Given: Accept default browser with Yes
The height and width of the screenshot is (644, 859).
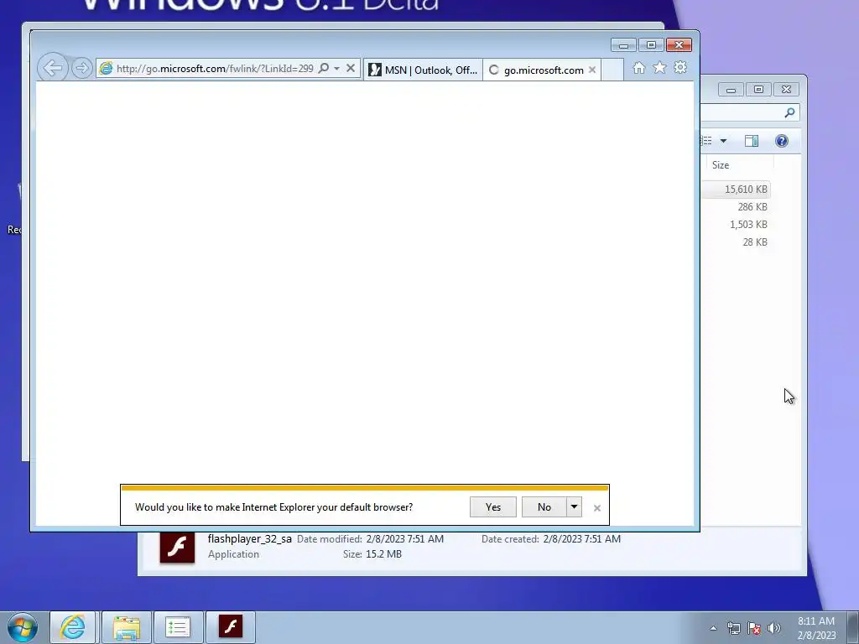Looking at the screenshot, I should (x=493, y=507).
